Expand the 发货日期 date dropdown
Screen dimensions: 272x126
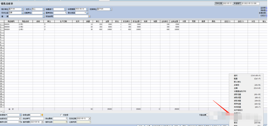pos(89,119)
